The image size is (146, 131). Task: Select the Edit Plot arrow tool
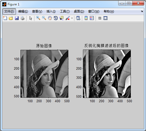click(31, 18)
